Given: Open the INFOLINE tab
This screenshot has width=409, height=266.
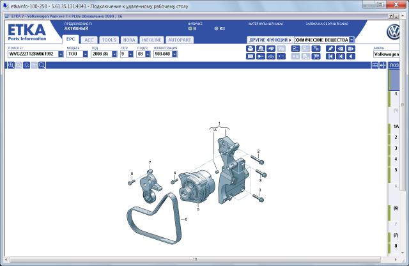Looking at the screenshot, I should pyautogui.click(x=151, y=40).
